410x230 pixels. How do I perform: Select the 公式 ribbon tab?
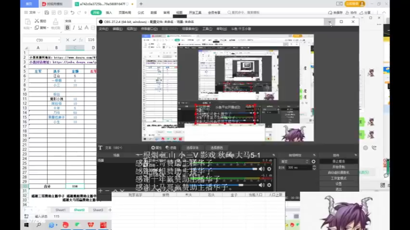point(140,12)
